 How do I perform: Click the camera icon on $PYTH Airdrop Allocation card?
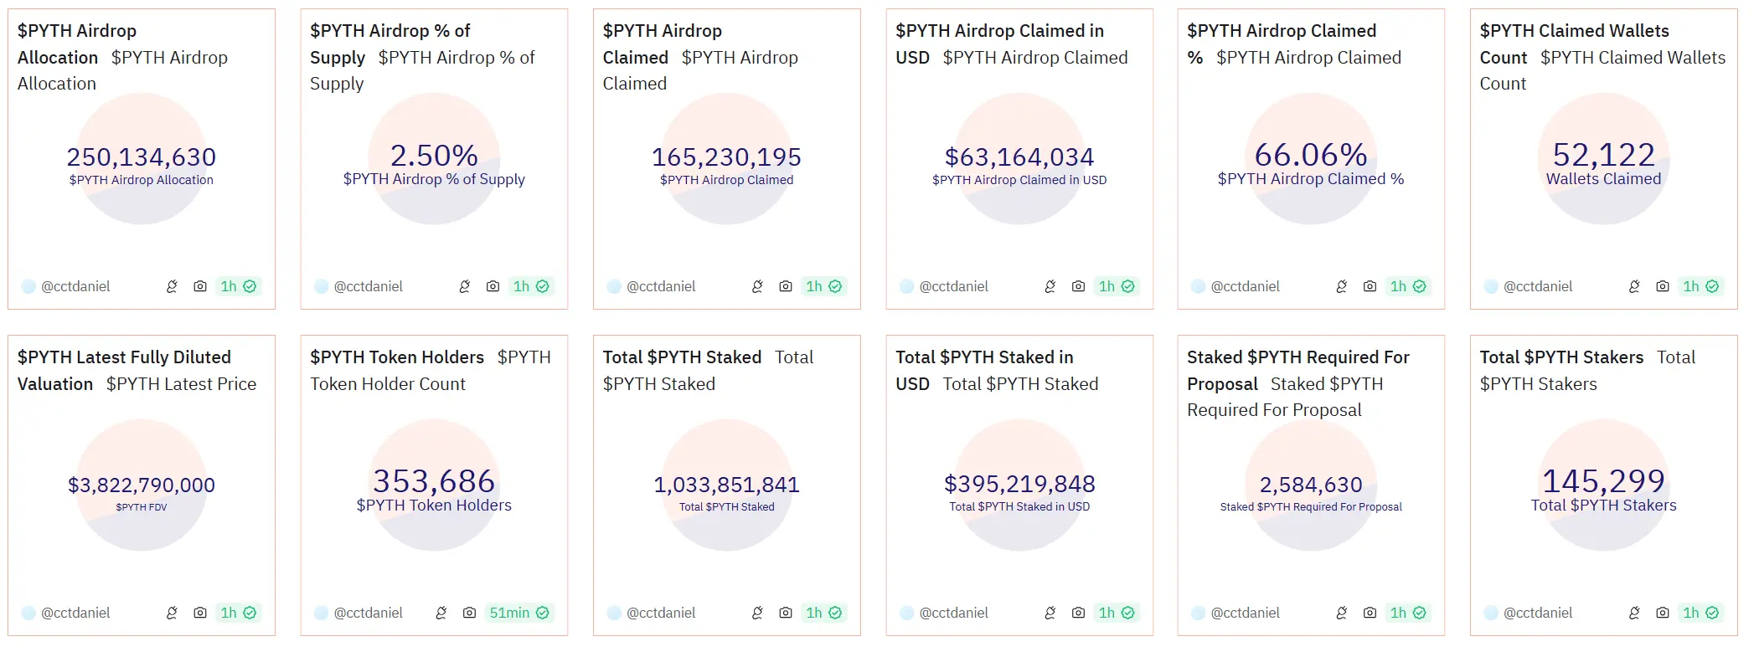coord(199,286)
